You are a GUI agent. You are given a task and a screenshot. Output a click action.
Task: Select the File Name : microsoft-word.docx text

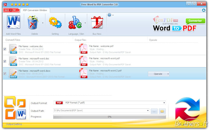click(34, 71)
